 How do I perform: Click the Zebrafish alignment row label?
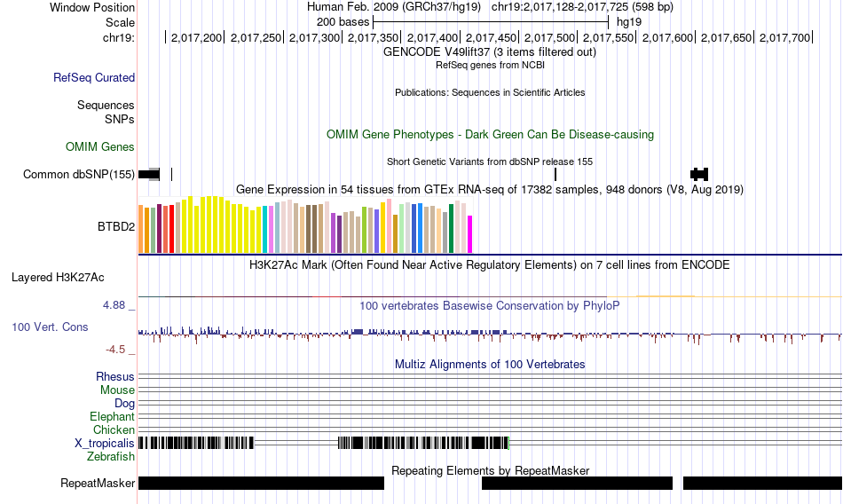pos(111,456)
